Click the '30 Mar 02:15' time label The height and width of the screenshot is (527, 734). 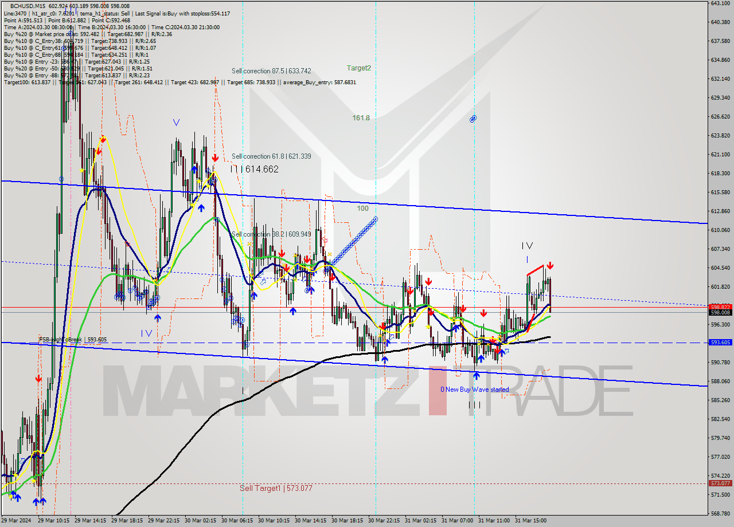(200, 521)
